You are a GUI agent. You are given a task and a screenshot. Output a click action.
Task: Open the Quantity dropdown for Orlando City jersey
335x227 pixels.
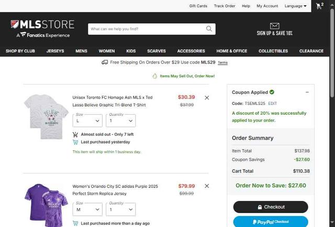click(x=121, y=209)
